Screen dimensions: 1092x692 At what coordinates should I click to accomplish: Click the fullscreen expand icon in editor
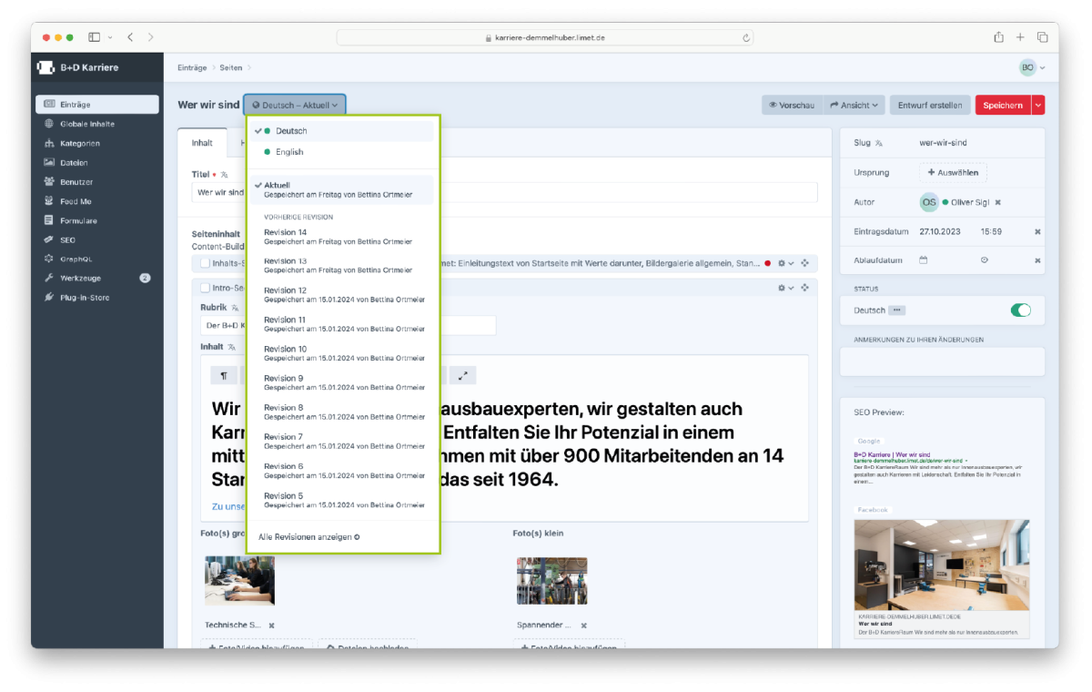(x=462, y=375)
